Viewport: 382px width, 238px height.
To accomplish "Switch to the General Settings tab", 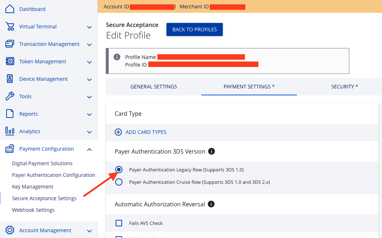I will [153, 87].
